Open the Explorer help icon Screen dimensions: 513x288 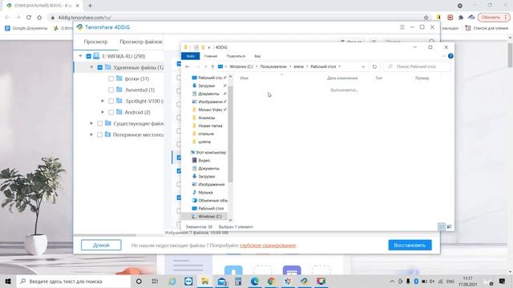point(450,56)
